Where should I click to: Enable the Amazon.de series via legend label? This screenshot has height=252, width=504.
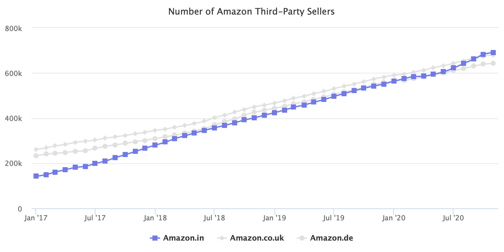(331, 238)
